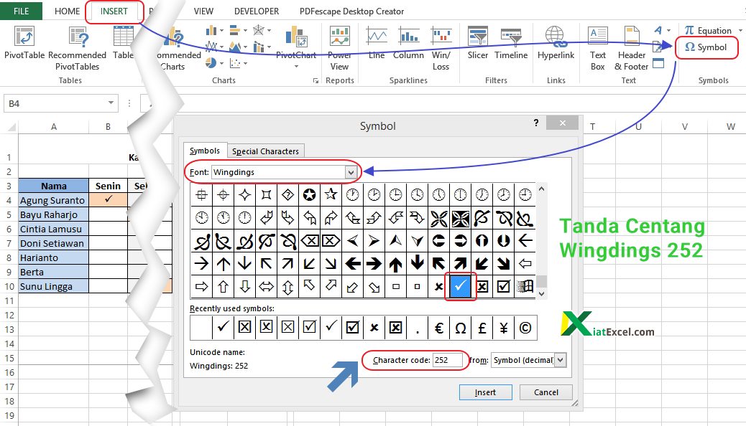Viewport: 746px width, 426px height.
Task: Open Header & Footer editing
Action: (631, 44)
